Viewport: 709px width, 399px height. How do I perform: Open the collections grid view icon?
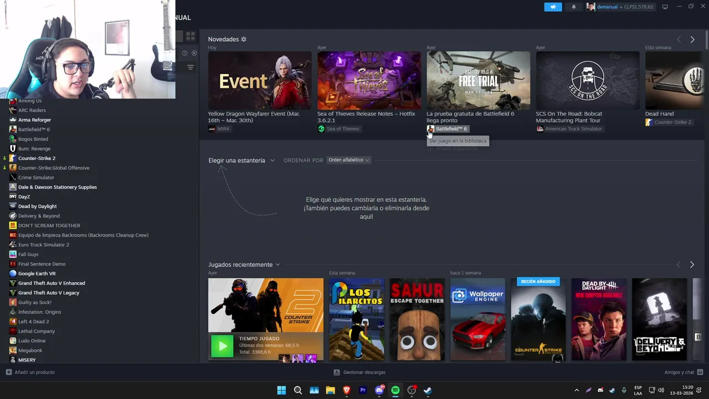(x=190, y=36)
